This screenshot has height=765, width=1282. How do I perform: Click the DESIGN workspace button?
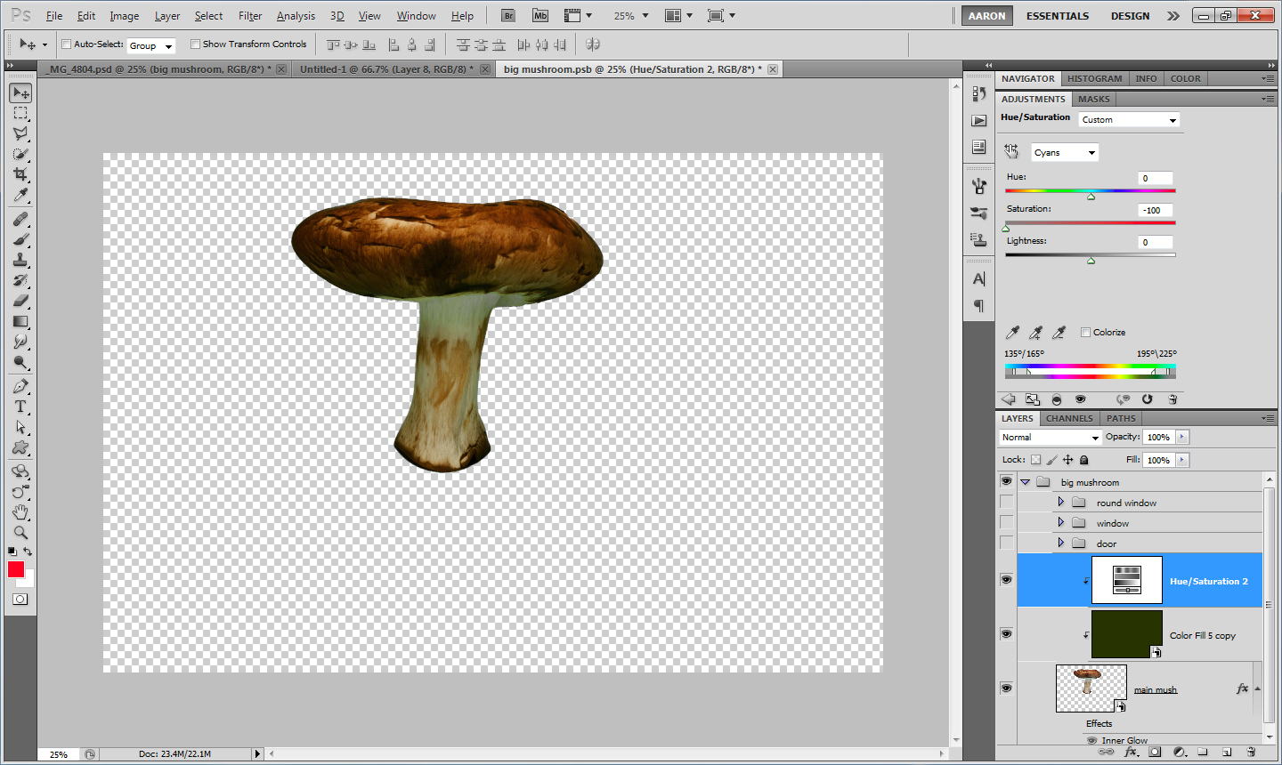tap(1130, 16)
